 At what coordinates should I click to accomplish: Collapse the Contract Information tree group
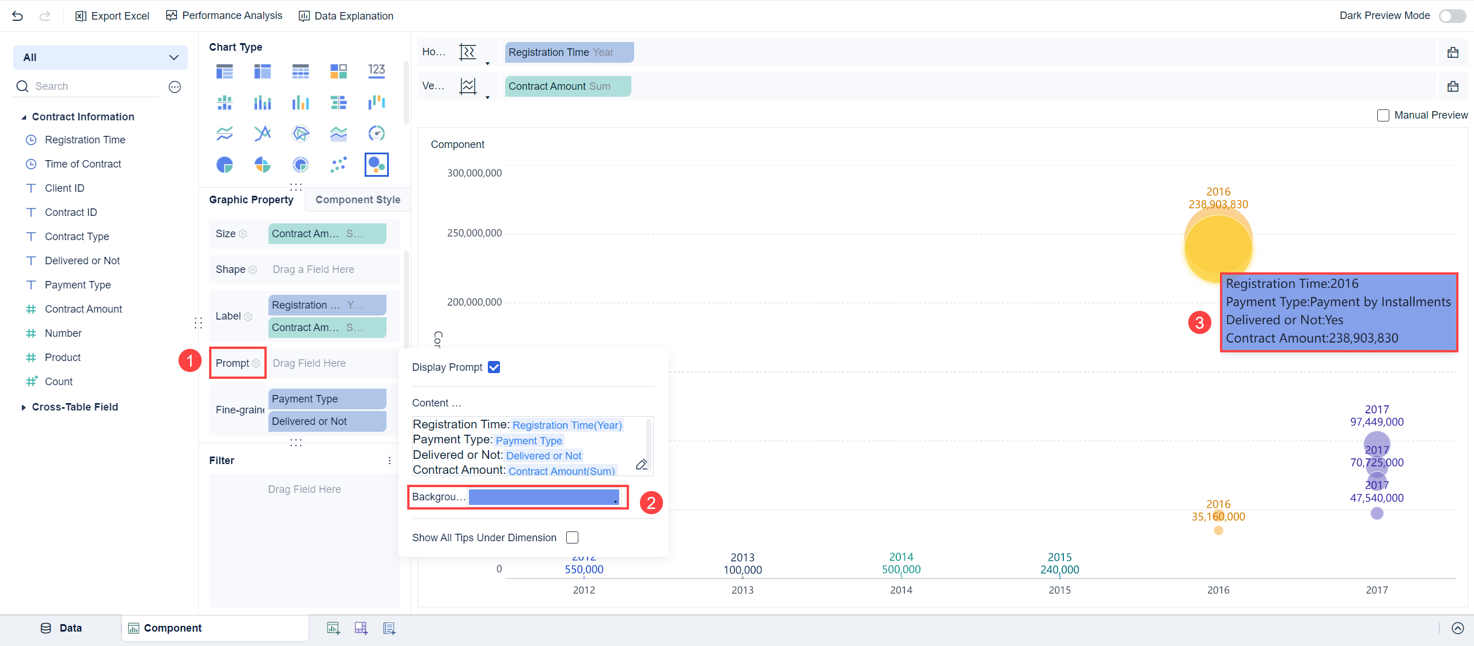(24, 117)
